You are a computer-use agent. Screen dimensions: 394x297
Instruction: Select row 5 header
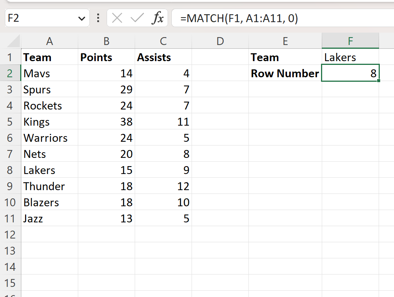tap(10, 122)
